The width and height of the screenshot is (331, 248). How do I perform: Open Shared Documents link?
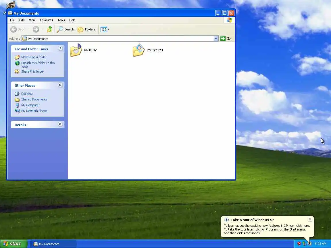(x=34, y=99)
